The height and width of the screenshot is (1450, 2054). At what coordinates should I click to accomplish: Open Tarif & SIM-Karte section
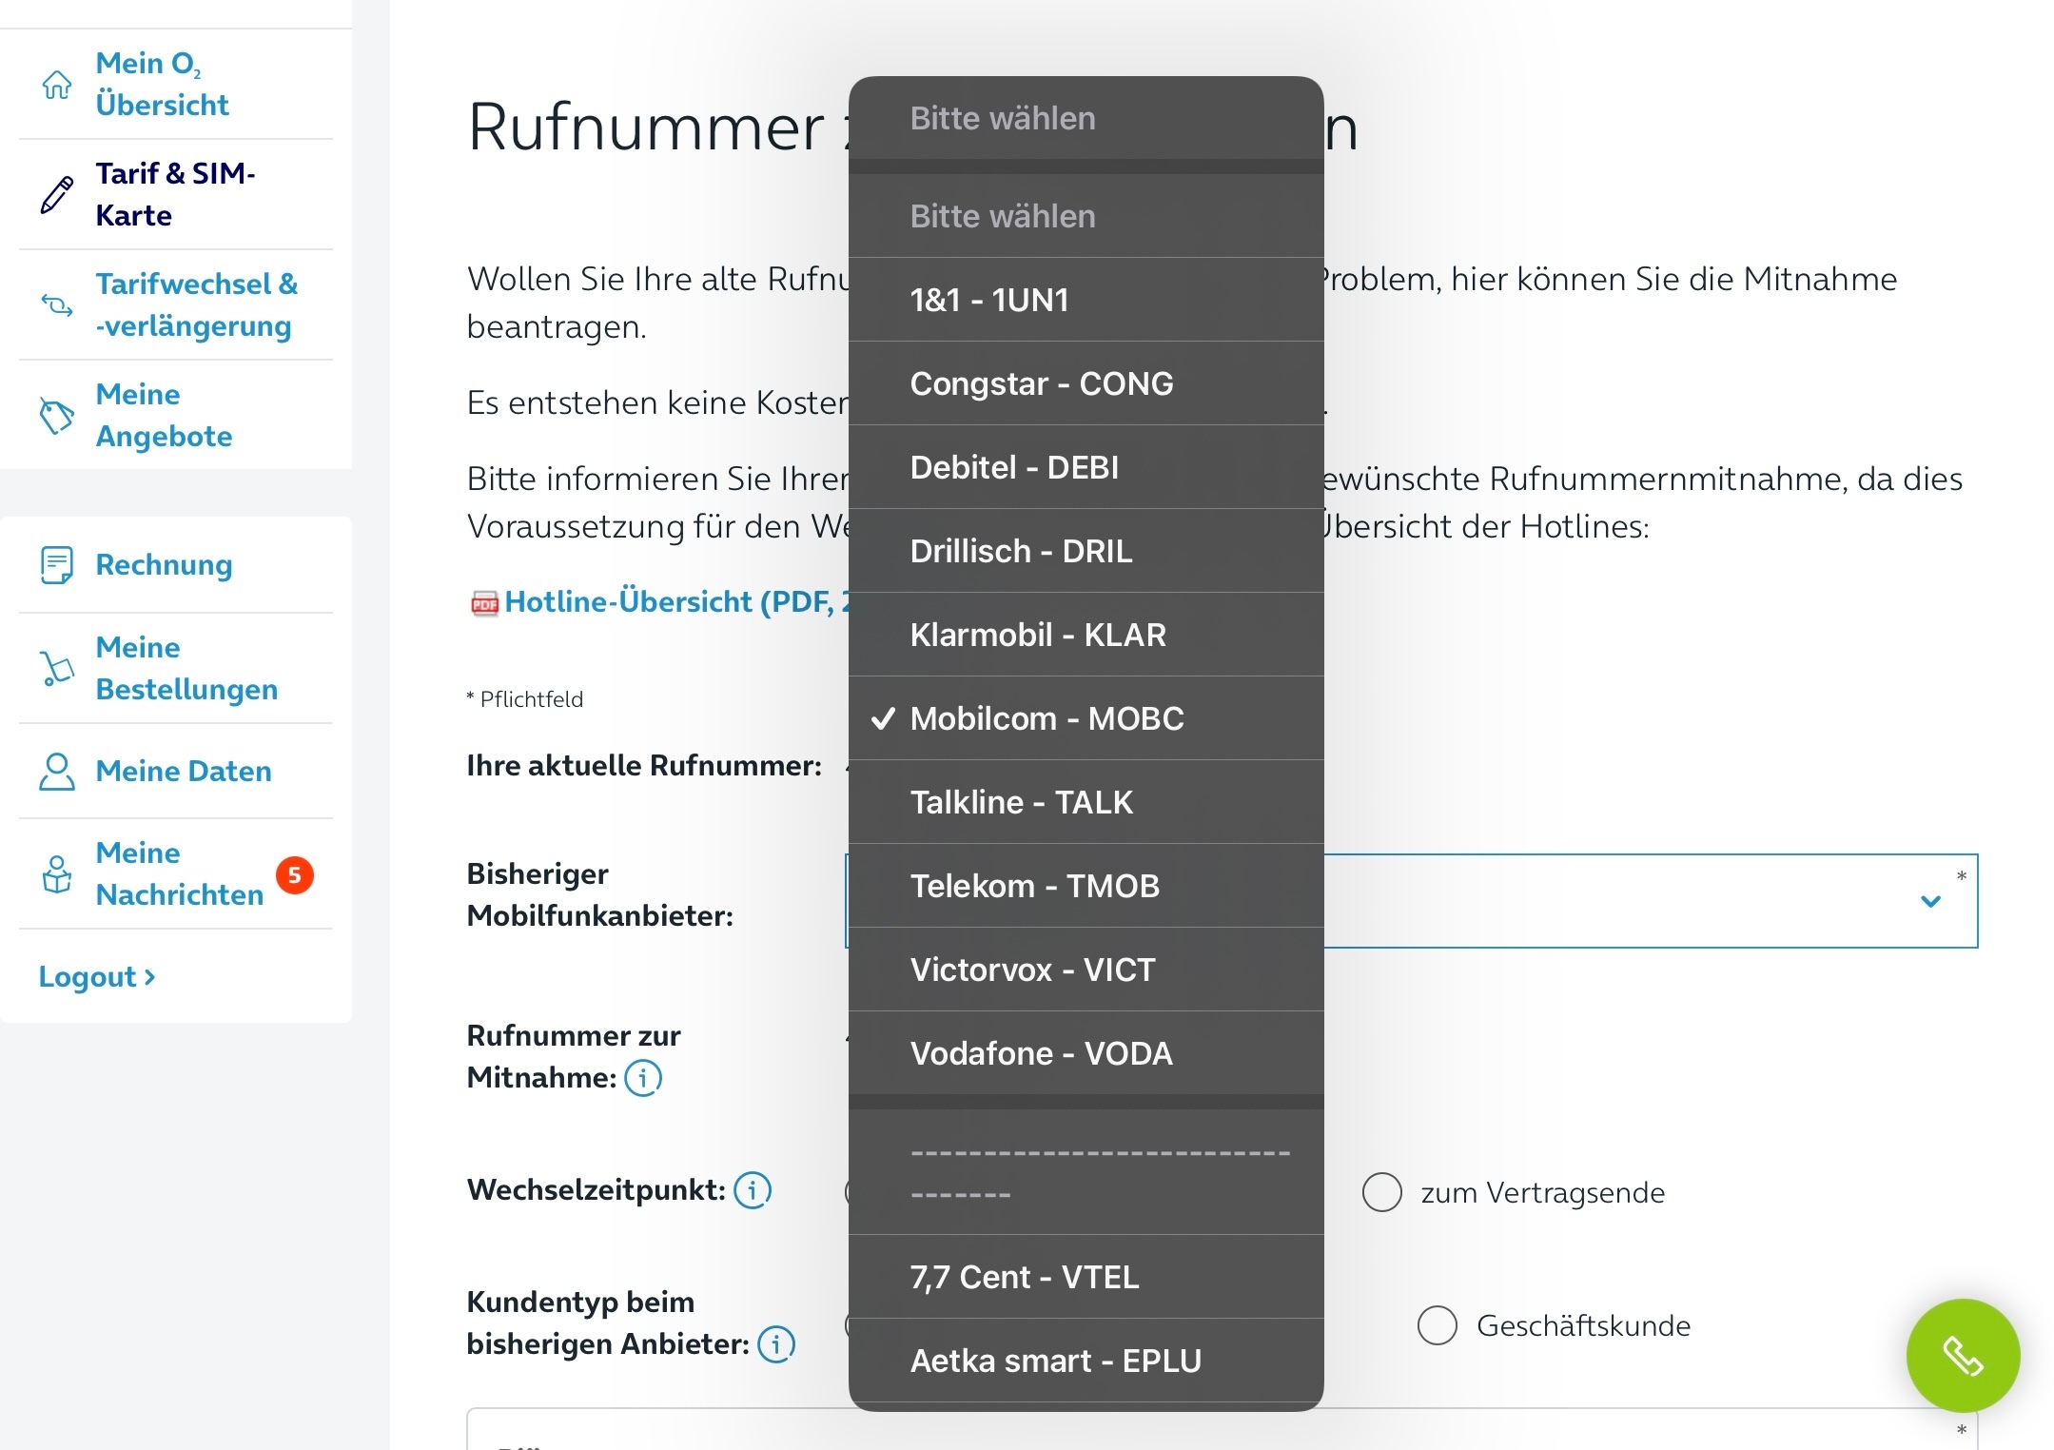pyautogui.click(x=176, y=194)
